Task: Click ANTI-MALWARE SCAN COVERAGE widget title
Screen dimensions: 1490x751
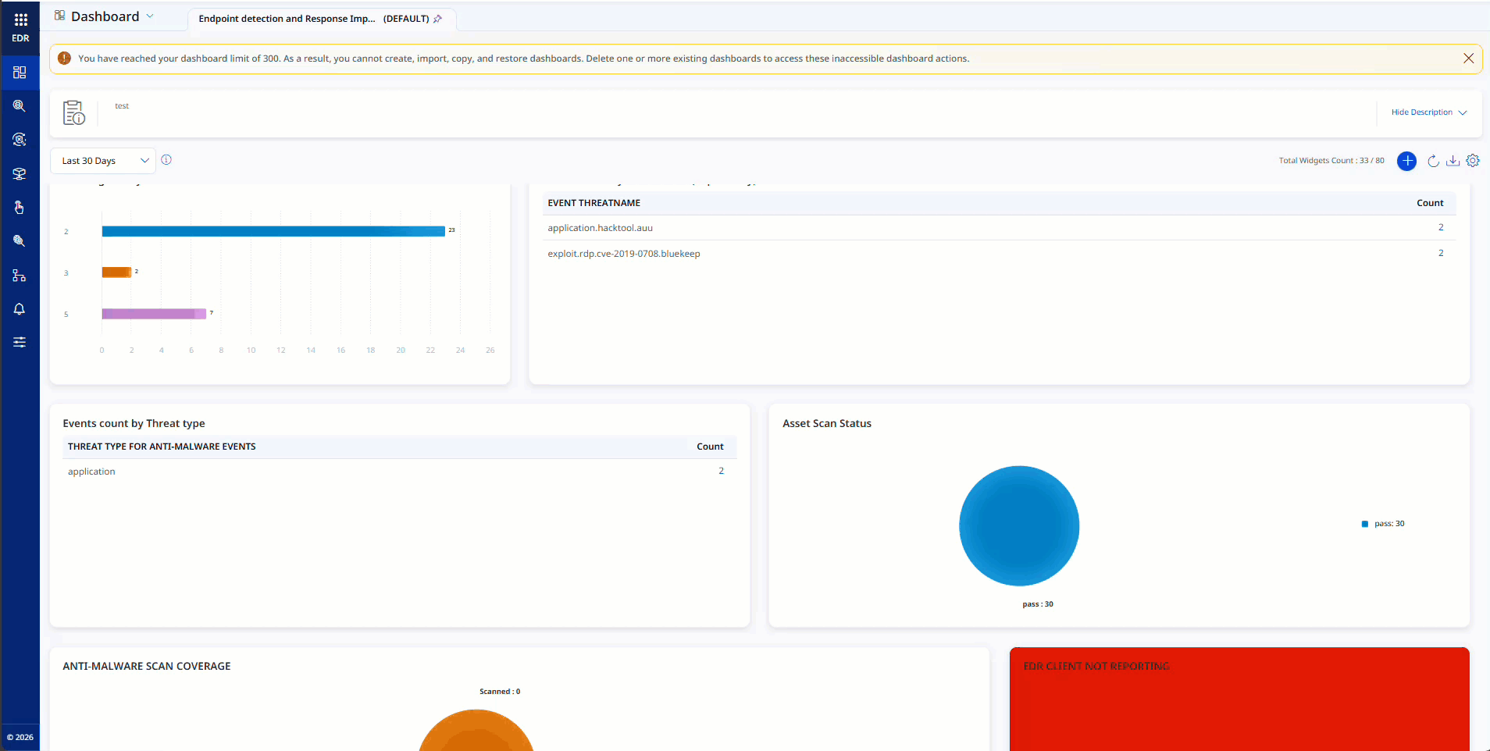Action: coord(147,666)
